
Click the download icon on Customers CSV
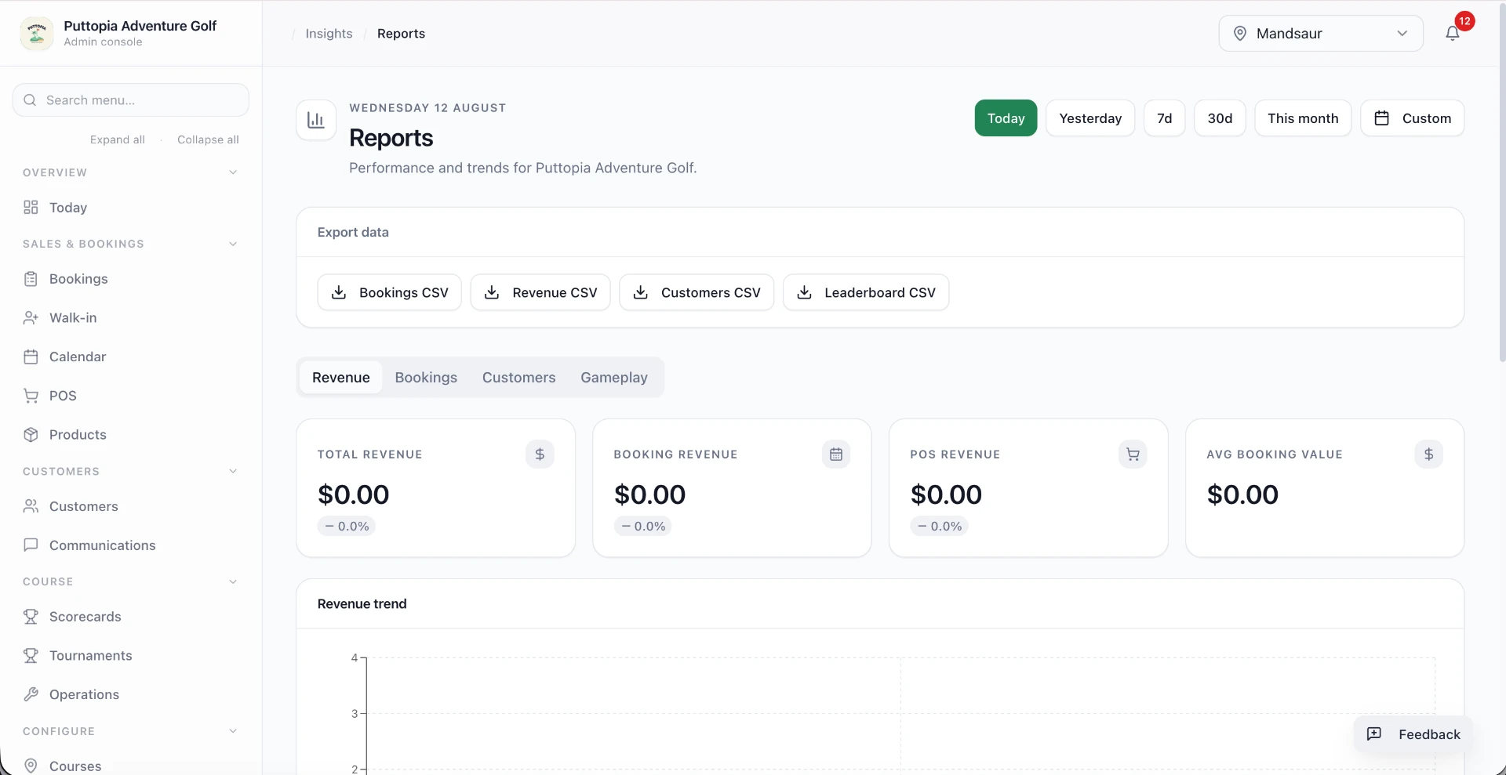click(641, 292)
